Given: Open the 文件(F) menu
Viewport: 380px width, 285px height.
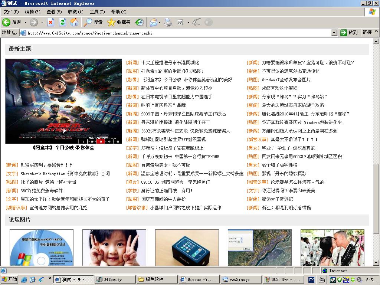Looking at the screenshot, I should point(11,12).
